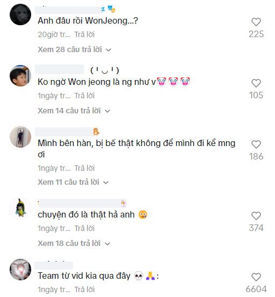Like the 'Ko ngờ Won jeong' comment

256,83
